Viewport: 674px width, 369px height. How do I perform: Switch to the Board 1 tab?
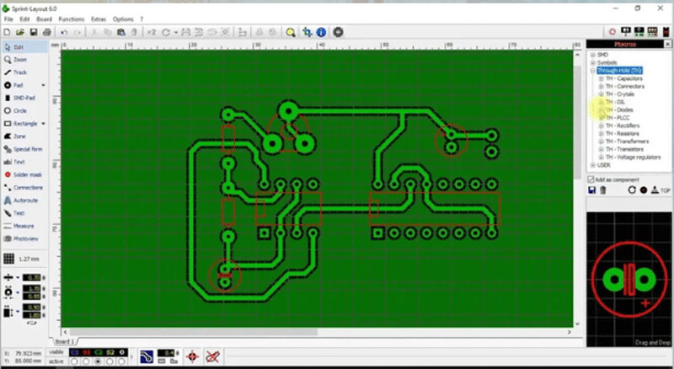(64, 341)
